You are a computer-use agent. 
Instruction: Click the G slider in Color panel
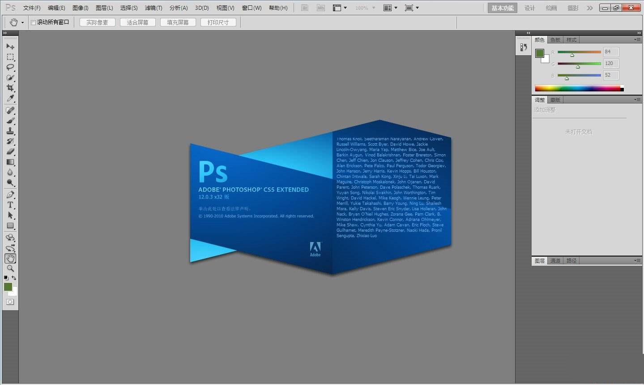click(579, 65)
